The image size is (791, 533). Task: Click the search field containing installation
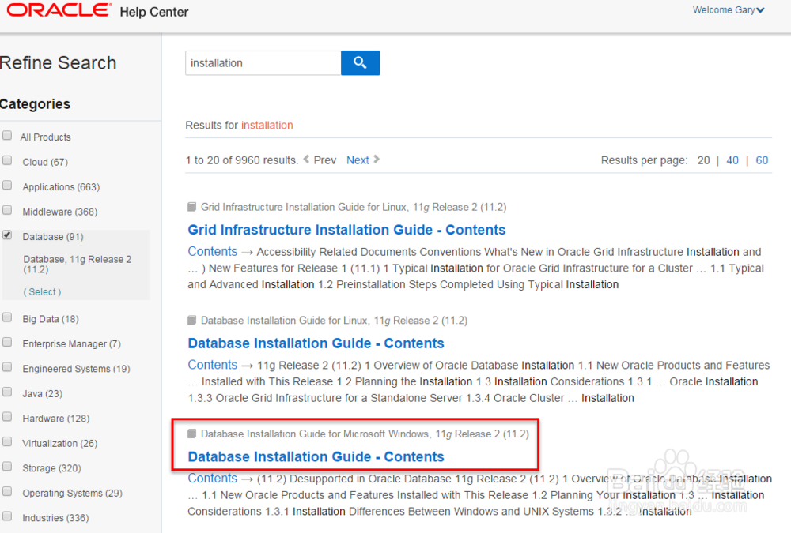(x=263, y=63)
